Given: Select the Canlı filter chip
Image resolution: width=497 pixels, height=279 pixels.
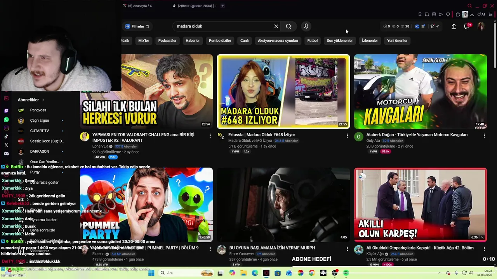Looking at the screenshot, I should (244, 41).
